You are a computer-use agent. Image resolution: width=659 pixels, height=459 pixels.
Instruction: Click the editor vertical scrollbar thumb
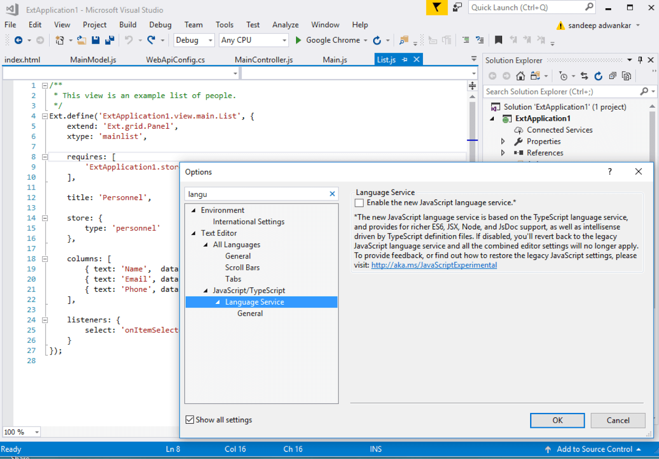(472, 132)
